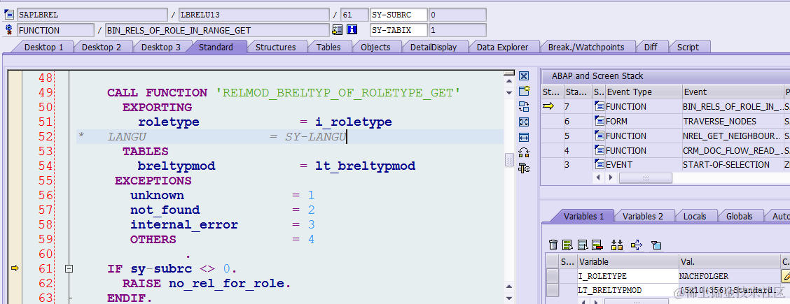Click the program icon left of SAPLBREL

8,14
